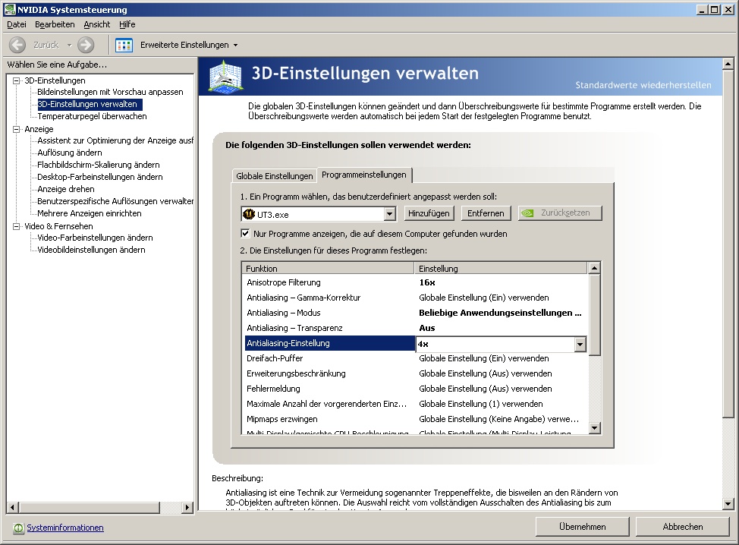Image resolution: width=739 pixels, height=545 pixels.
Task: Click the Fehlermeldung row
Action: point(416,389)
